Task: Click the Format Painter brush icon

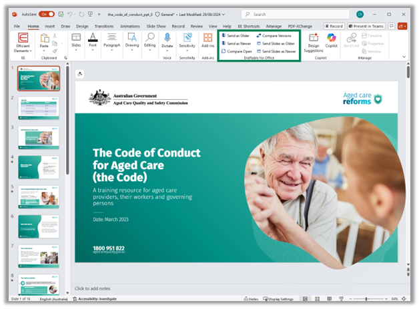Action: coord(55,51)
